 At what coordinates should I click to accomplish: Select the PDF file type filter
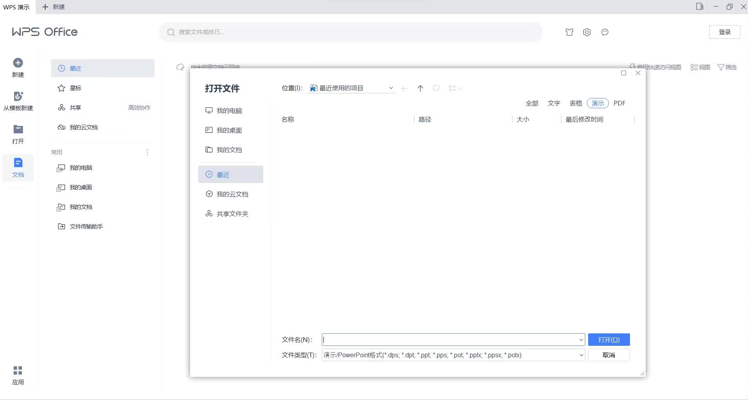(x=619, y=103)
